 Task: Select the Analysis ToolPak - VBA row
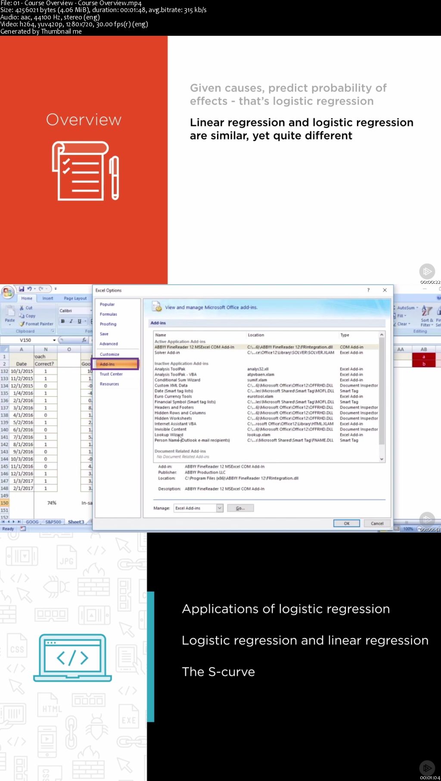tap(266, 375)
